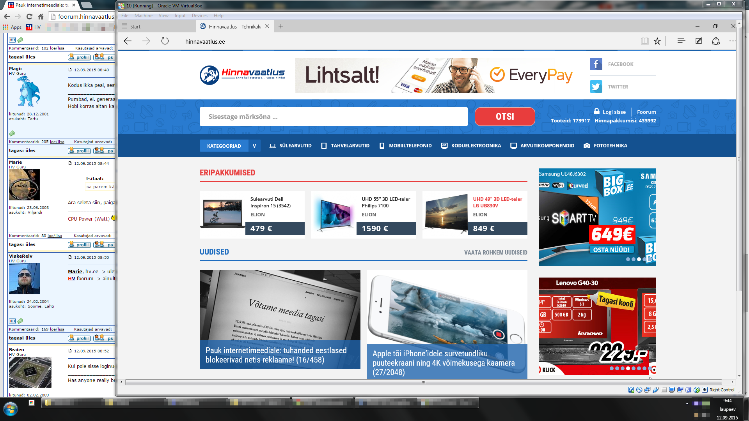Open Hinnavaatlus Facebook page icon
Viewport: 749px width, 421px height.
pos(596,64)
